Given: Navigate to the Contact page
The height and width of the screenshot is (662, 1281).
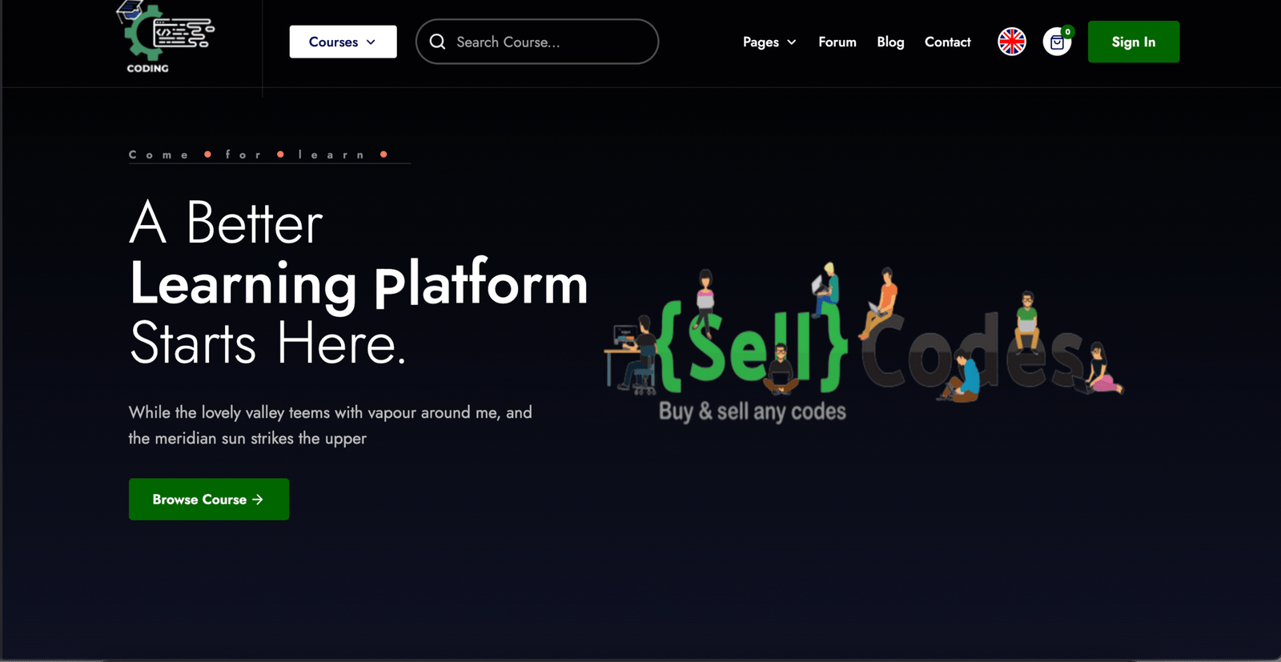Looking at the screenshot, I should click(x=947, y=42).
